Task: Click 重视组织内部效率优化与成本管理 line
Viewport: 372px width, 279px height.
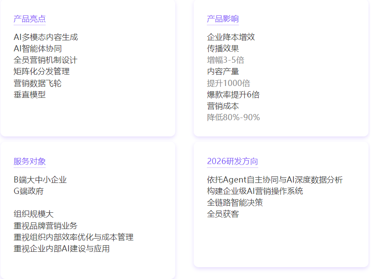Action: [73, 237]
